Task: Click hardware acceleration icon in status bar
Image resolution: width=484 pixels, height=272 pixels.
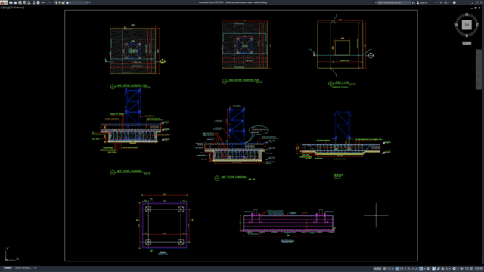Action: [x=472, y=269]
